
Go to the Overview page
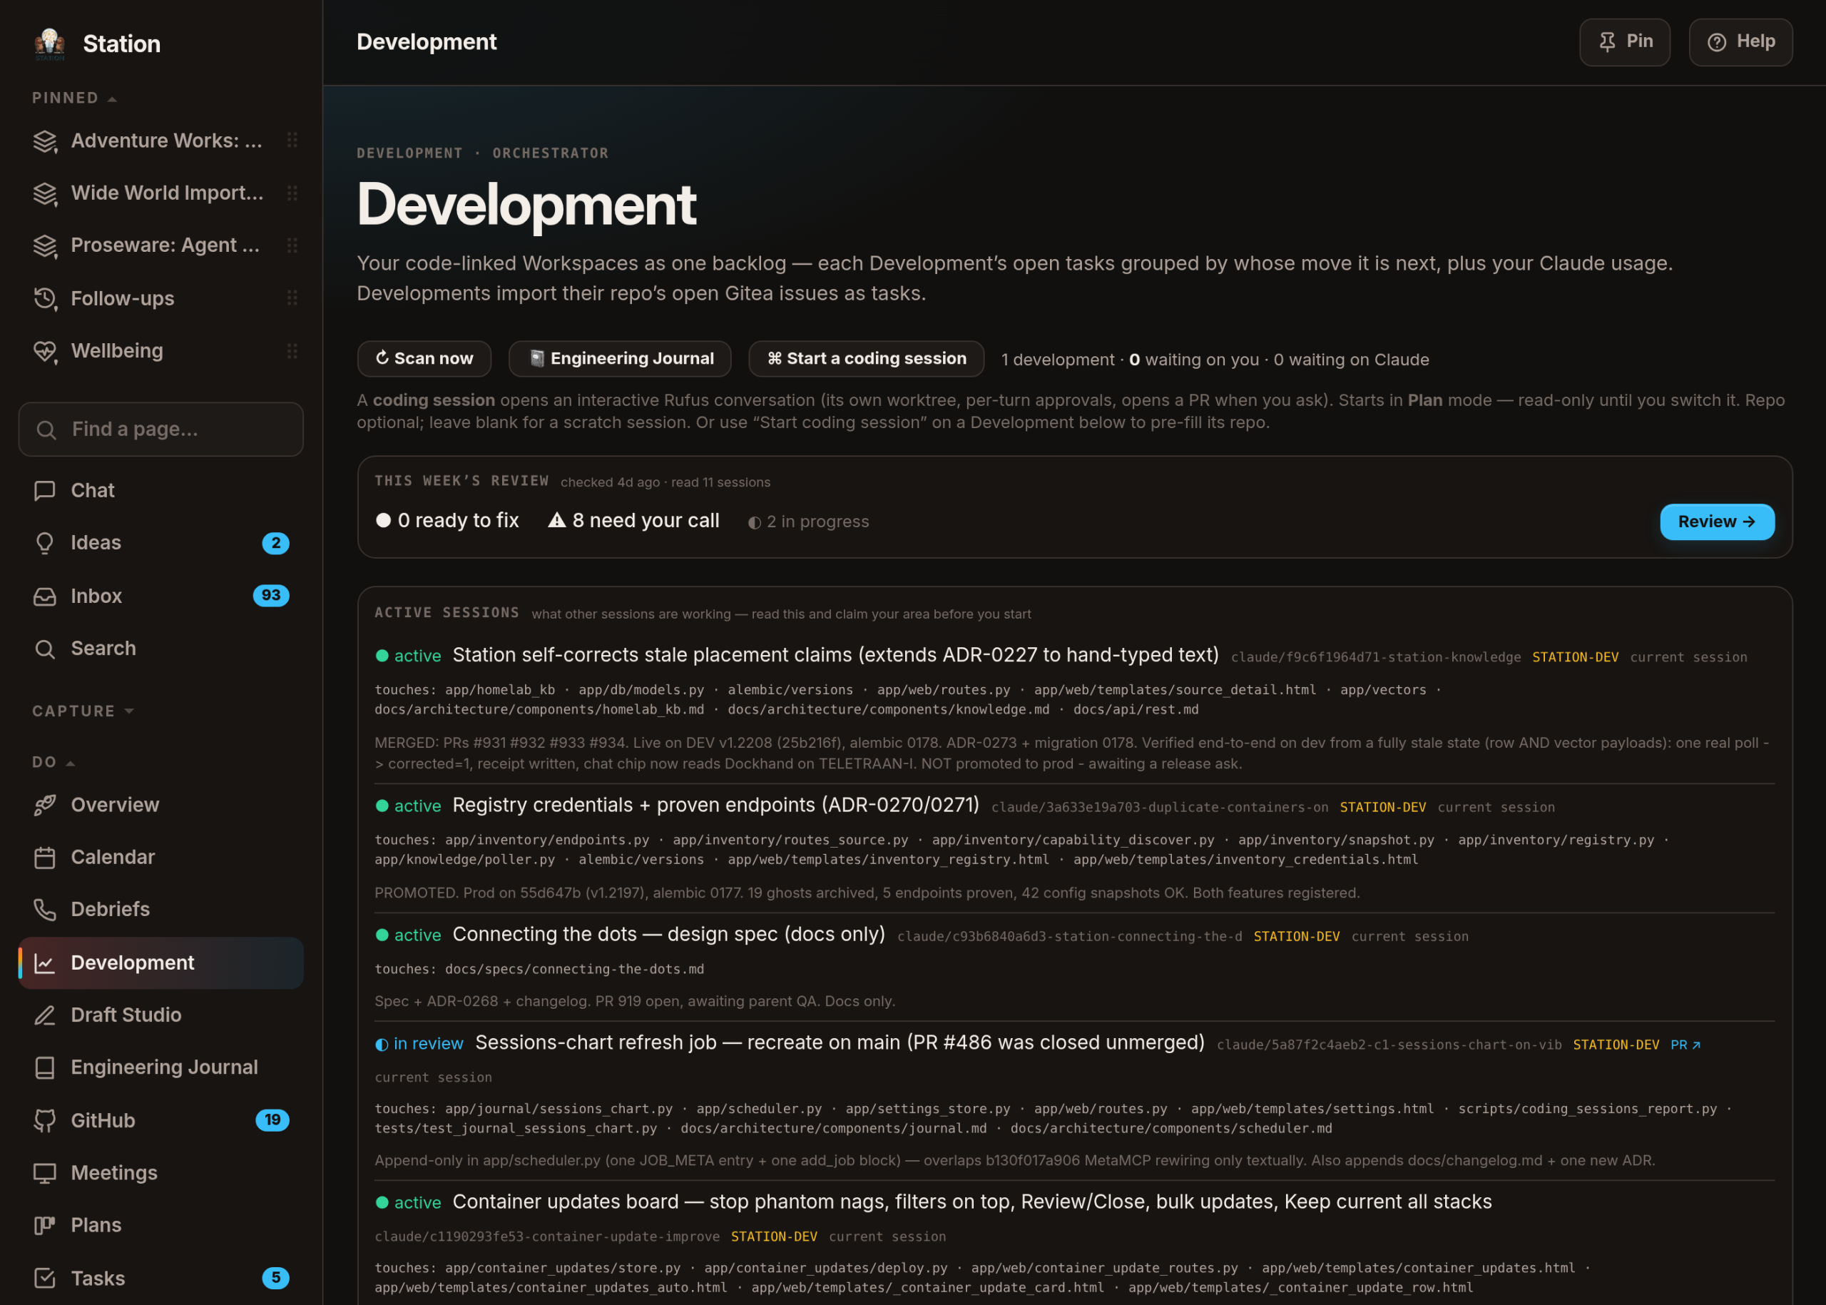(x=160, y=805)
